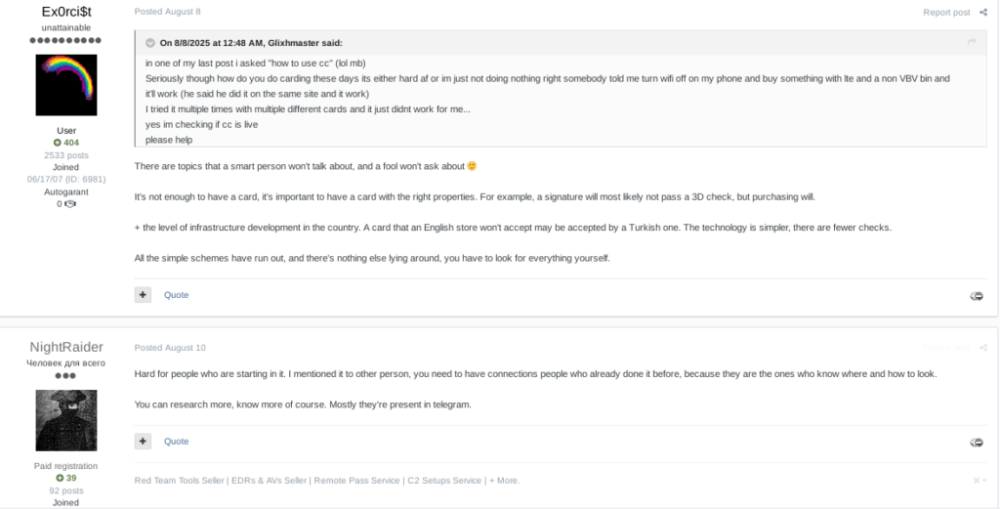Viewport: 1000px width, 509px height.
Task: Click NightRaider's green reputation plus icon
Action: (60, 478)
